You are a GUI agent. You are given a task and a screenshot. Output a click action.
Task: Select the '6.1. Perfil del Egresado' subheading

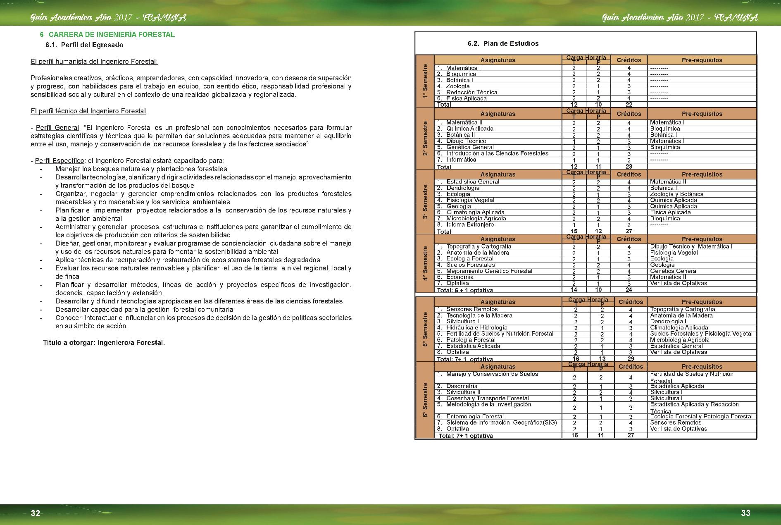point(84,45)
